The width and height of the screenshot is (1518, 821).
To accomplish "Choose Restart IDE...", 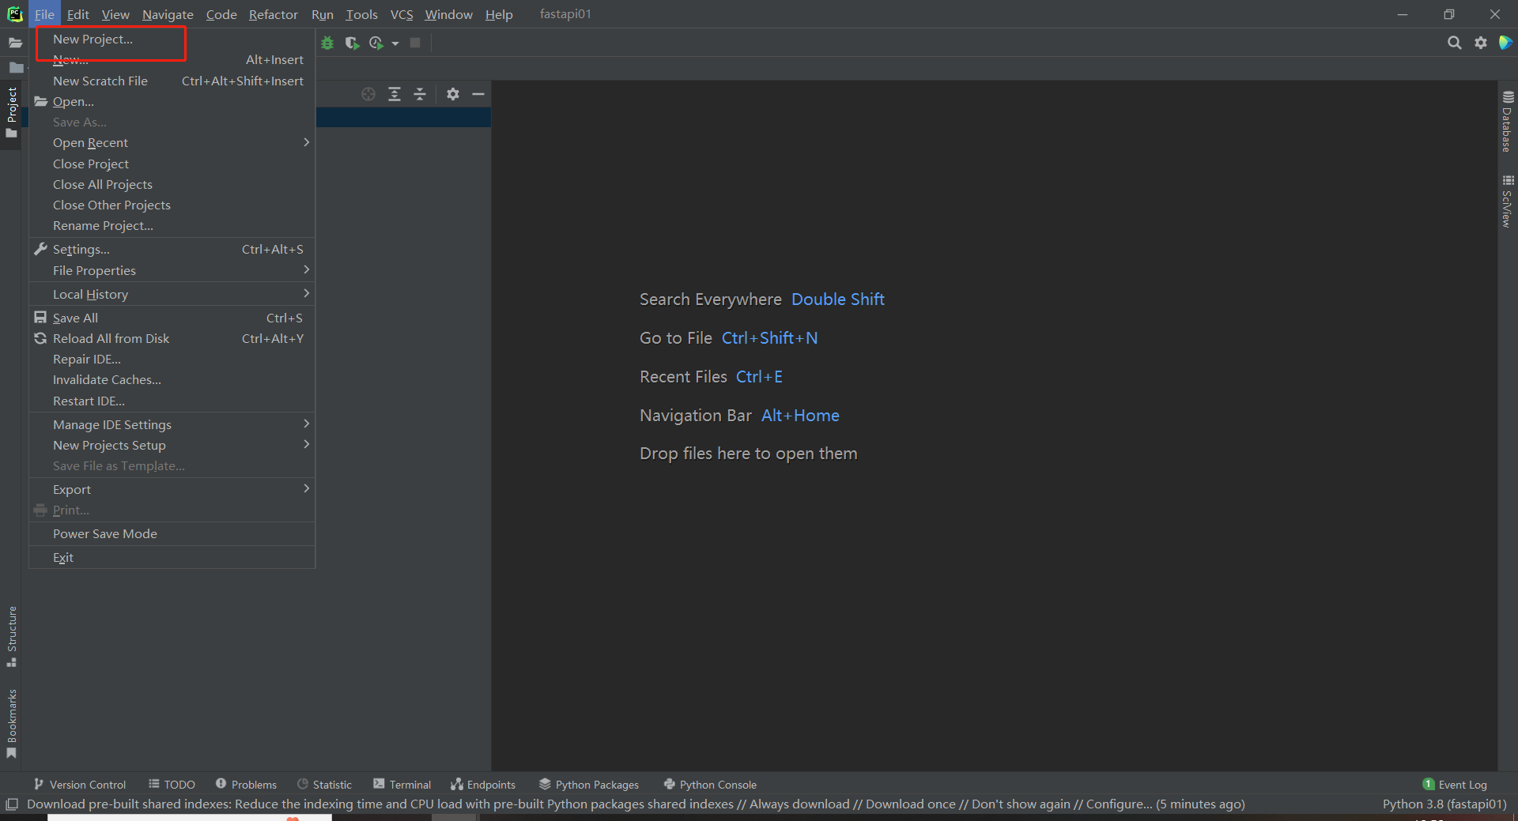I will [172, 401].
